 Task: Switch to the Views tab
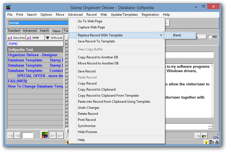click(x=56, y=31)
